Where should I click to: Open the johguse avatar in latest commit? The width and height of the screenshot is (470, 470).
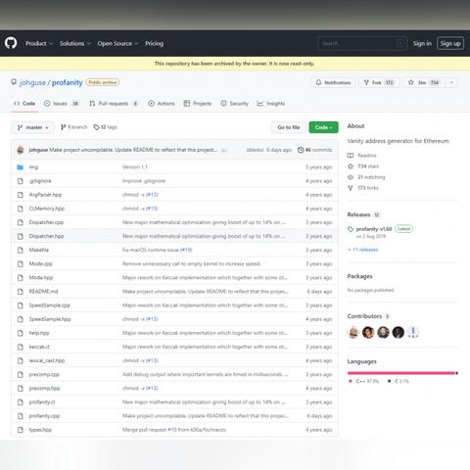21,150
